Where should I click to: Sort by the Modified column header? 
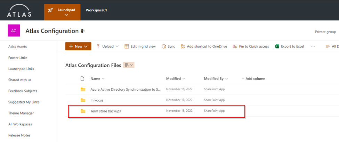176,79
